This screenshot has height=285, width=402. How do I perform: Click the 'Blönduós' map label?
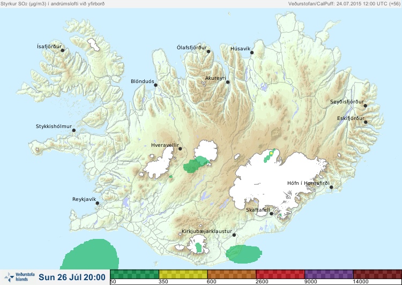coord(143,81)
